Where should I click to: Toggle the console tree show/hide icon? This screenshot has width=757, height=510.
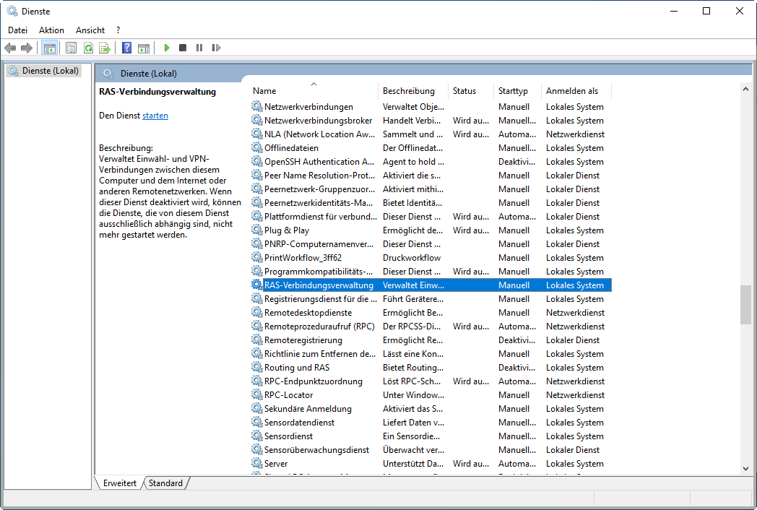click(x=49, y=48)
